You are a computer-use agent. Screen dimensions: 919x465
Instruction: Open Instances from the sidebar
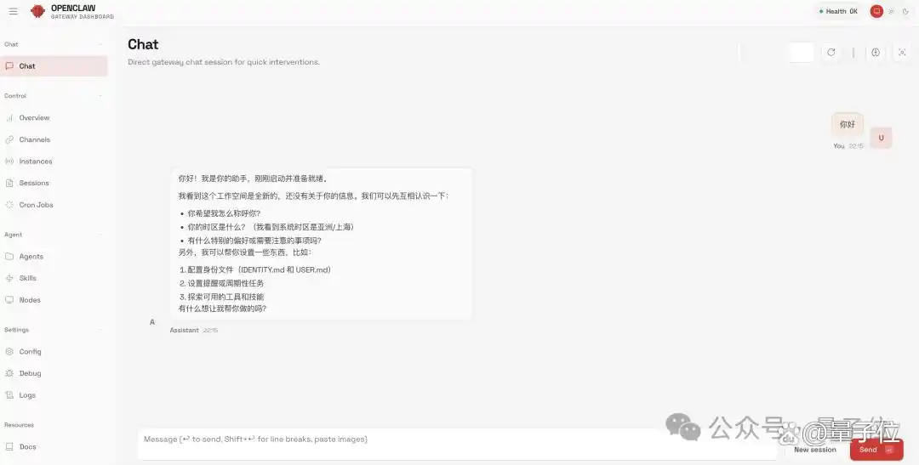point(36,162)
